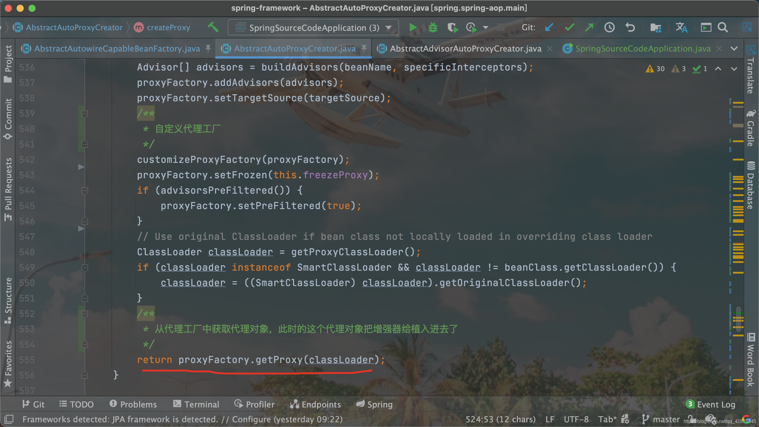Click the editor vertical scrollbar thumb

(738, 319)
